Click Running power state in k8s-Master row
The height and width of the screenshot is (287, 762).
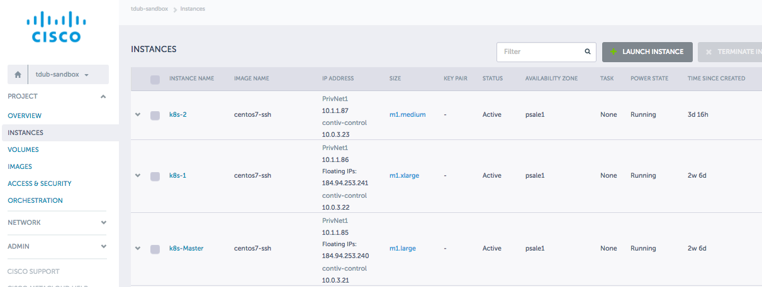click(x=643, y=248)
